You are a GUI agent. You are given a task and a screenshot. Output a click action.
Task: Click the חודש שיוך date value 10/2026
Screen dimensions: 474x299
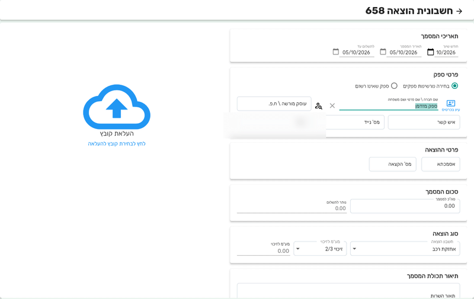coord(446,52)
